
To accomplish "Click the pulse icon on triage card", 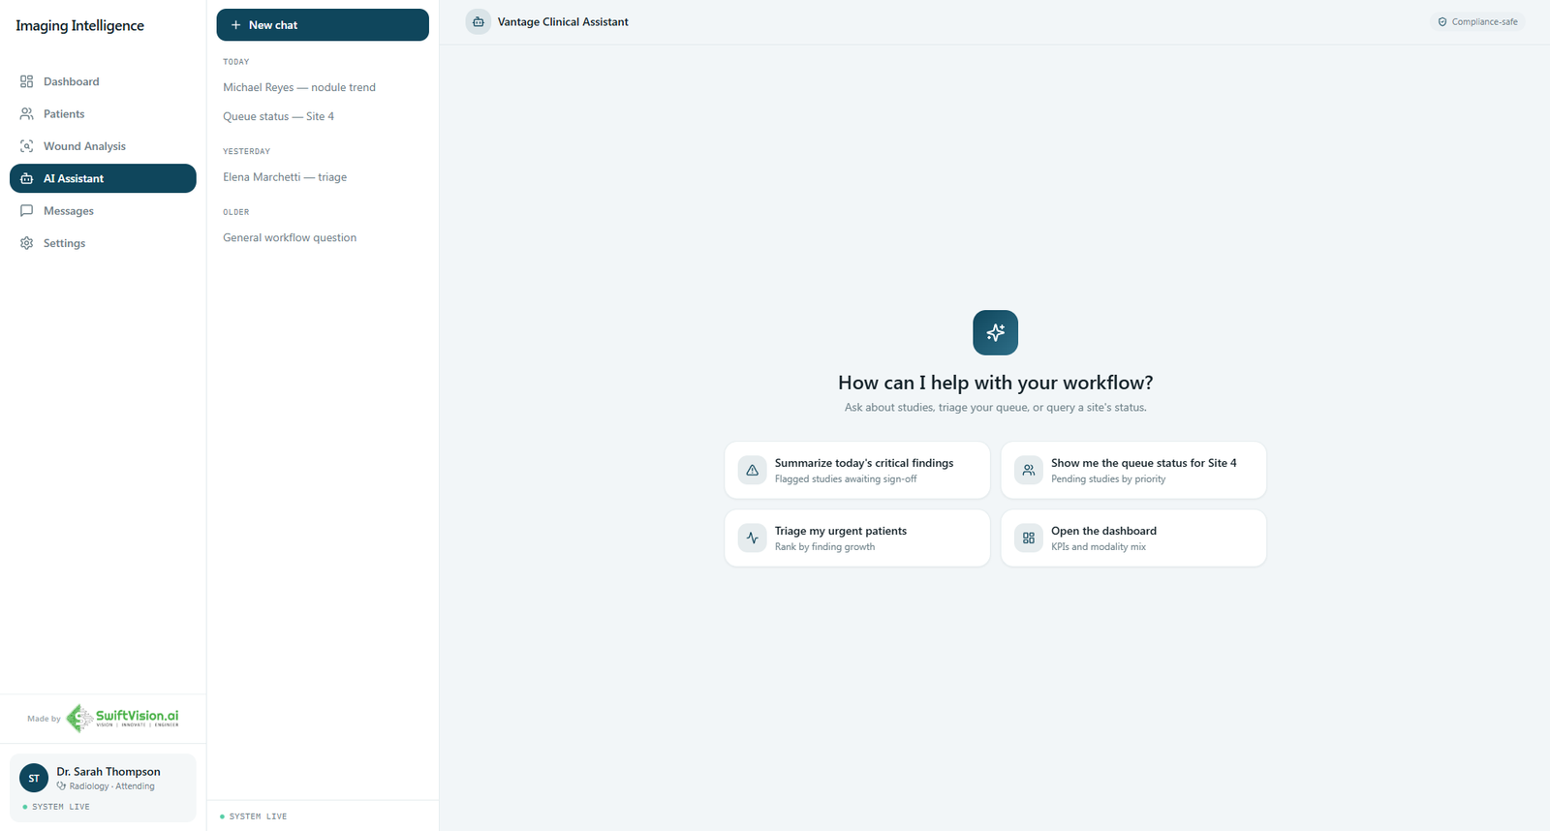I will pyautogui.click(x=752, y=538).
